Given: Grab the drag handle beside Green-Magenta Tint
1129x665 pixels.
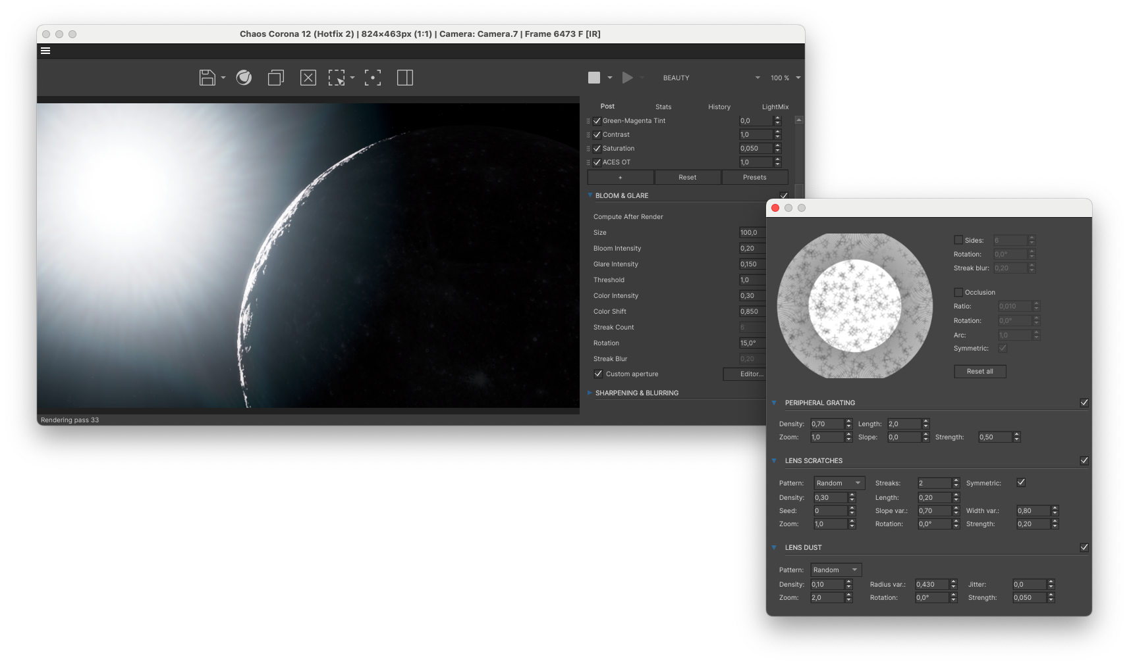Looking at the screenshot, I should click(588, 121).
